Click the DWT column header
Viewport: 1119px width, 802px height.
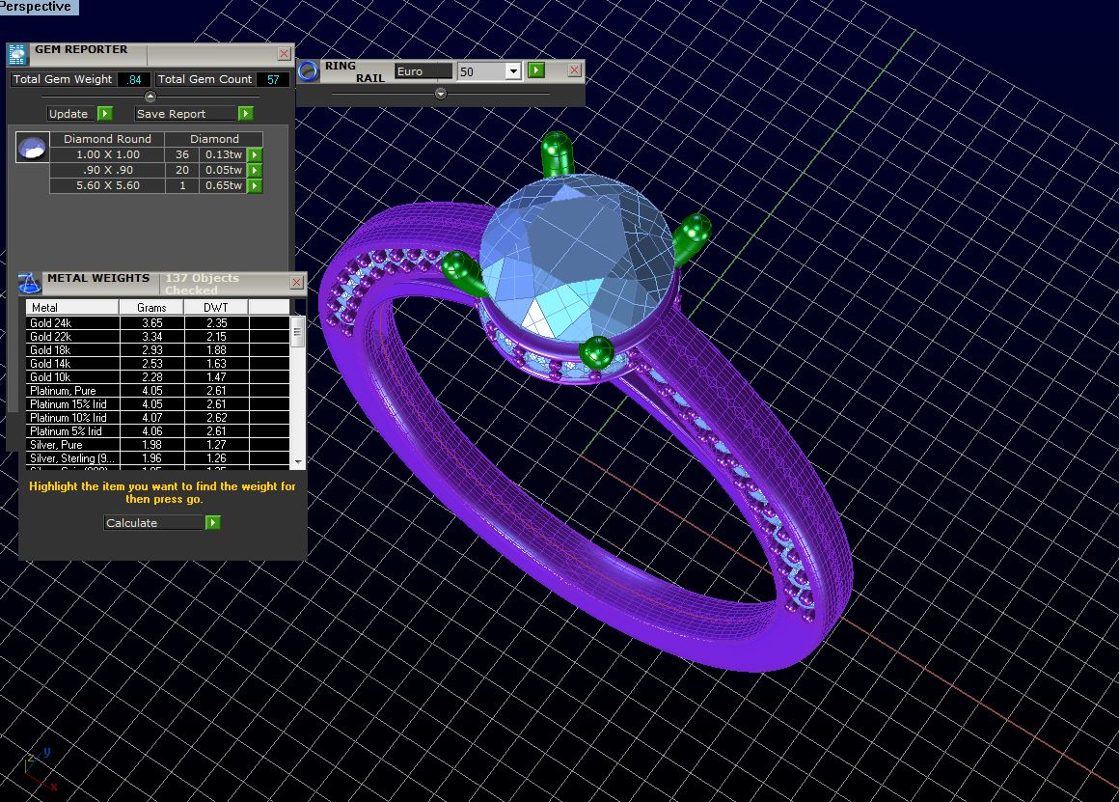tap(215, 307)
